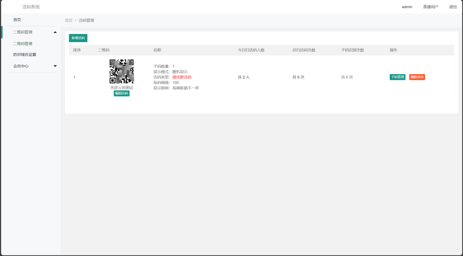Click the 会员中心 sidebar label
The height and width of the screenshot is (256, 463).
[21, 66]
